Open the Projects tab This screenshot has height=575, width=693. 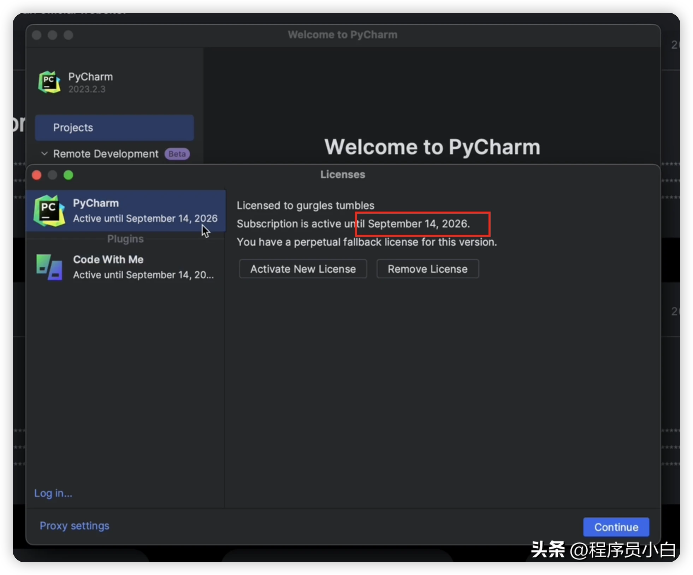(114, 128)
